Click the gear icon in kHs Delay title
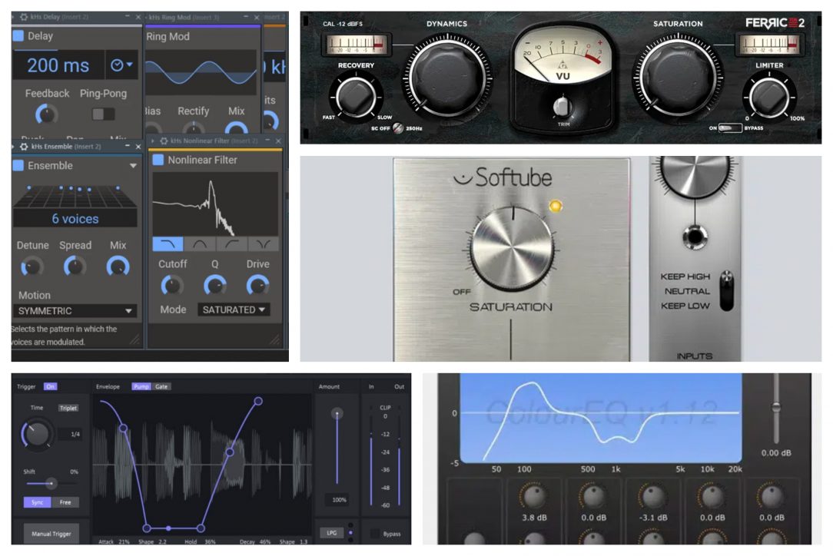The height and width of the screenshot is (556, 833). (24, 17)
